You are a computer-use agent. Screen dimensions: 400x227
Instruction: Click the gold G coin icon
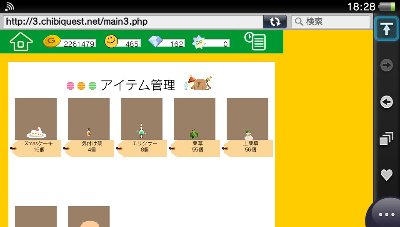52,41
